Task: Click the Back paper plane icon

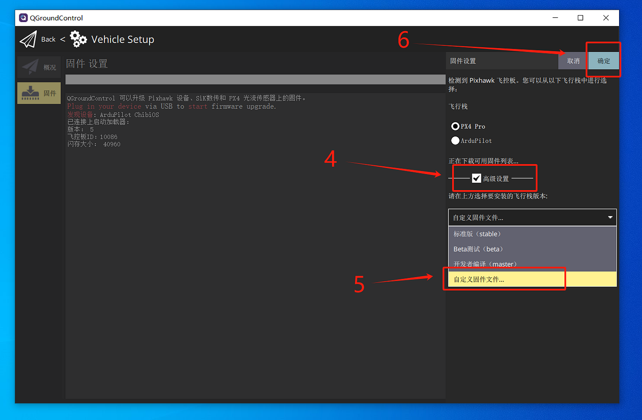Action: pos(28,39)
